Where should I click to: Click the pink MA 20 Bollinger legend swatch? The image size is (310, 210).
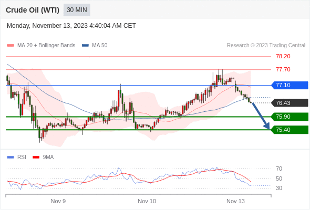11,46
